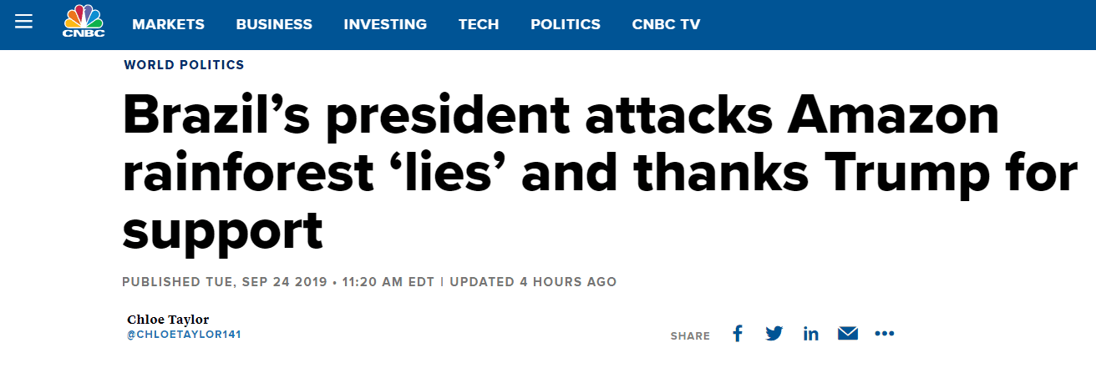1096x373 pixels.
Task: Switch to CNBC TV
Action: (x=666, y=24)
